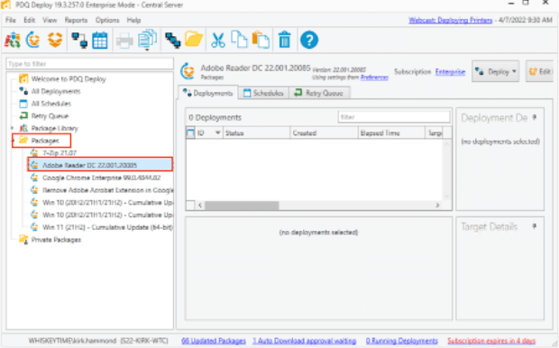Viewport: 559px width, 348px height.
Task: Click the Paste clipboard toolbar icon
Action: click(261, 40)
